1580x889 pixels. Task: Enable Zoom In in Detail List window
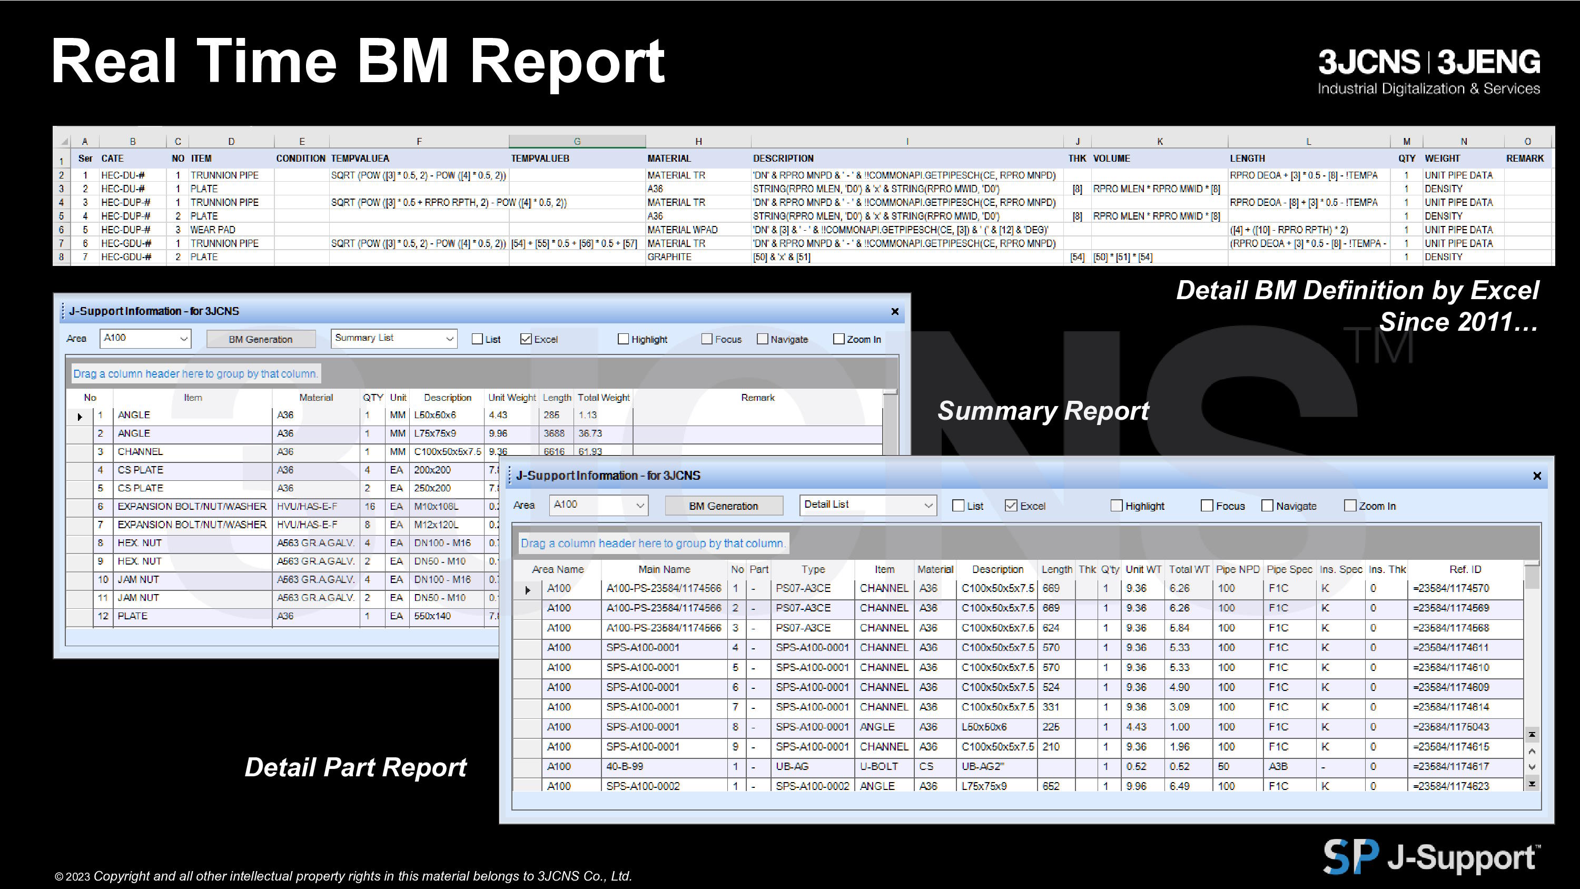pos(1350,506)
